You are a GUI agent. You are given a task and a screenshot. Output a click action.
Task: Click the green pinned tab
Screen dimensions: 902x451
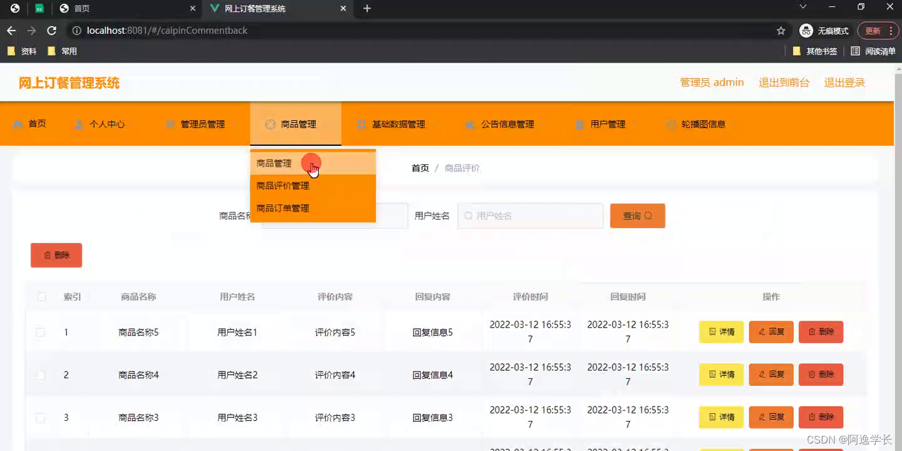coord(39,9)
